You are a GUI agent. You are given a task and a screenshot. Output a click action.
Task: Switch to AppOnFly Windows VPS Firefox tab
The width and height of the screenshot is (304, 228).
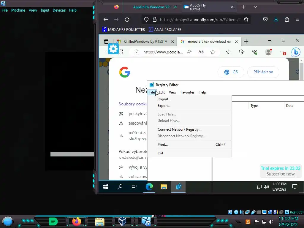point(152,7)
